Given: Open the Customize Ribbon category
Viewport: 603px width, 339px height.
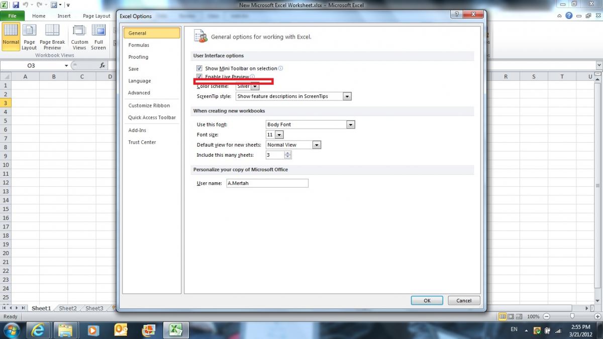Looking at the screenshot, I should coord(152,105).
